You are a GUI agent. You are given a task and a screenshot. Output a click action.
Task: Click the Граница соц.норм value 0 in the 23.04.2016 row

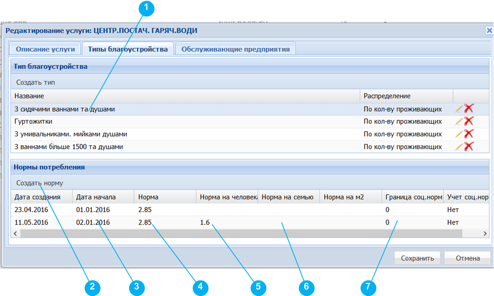pyautogui.click(x=387, y=209)
